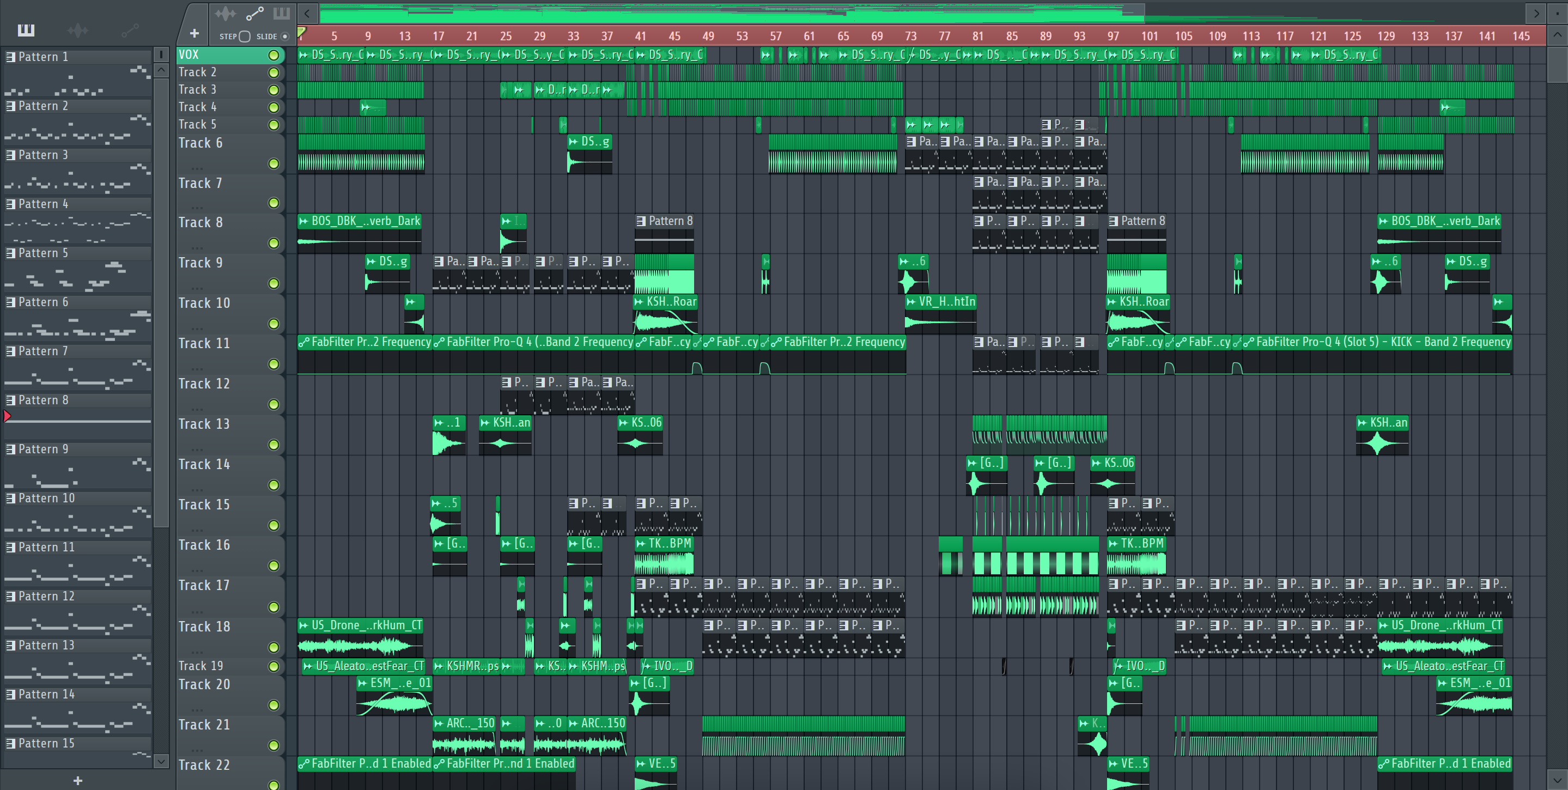Open Track 7 options dots

197,208
